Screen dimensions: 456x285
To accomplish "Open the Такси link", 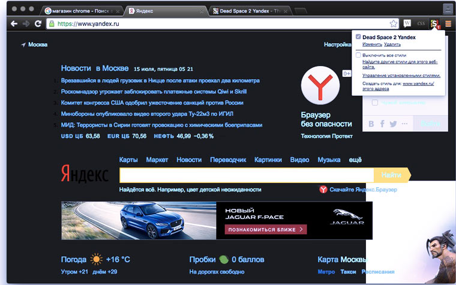I will (348, 272).
